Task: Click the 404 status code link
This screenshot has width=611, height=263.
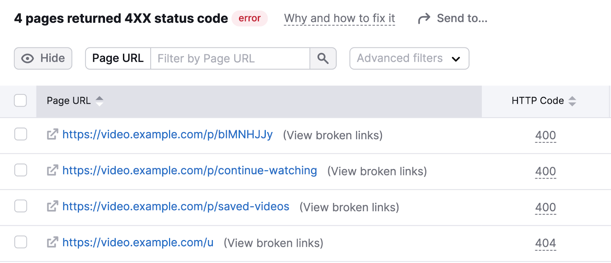Action: [x=546, y=242]
